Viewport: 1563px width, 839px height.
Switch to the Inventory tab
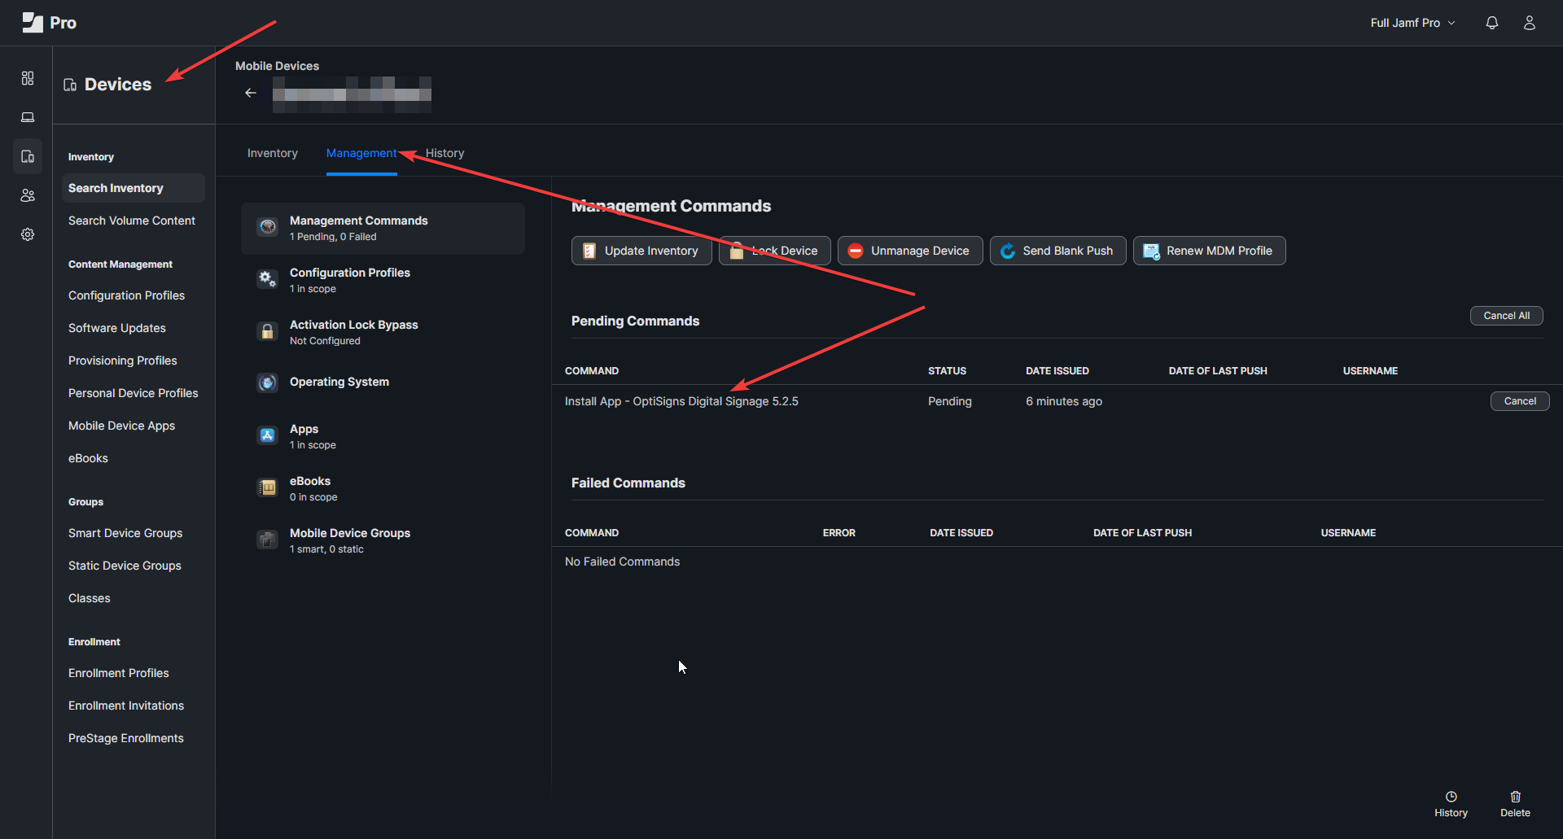[x=272, y=153]
